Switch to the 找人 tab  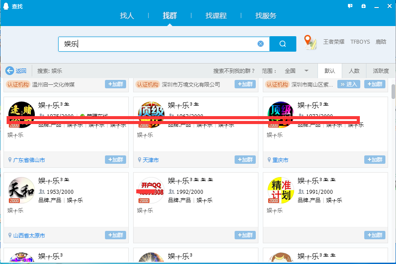coord(127,16)
